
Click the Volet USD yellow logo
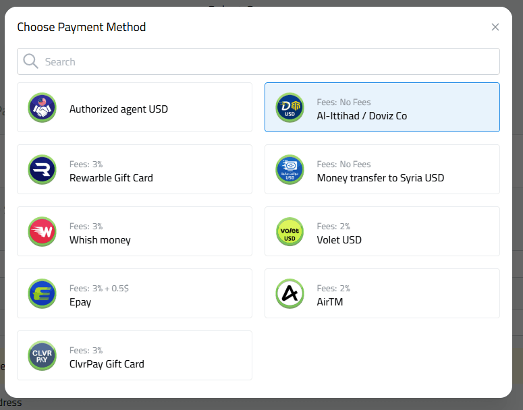(290, 231)
